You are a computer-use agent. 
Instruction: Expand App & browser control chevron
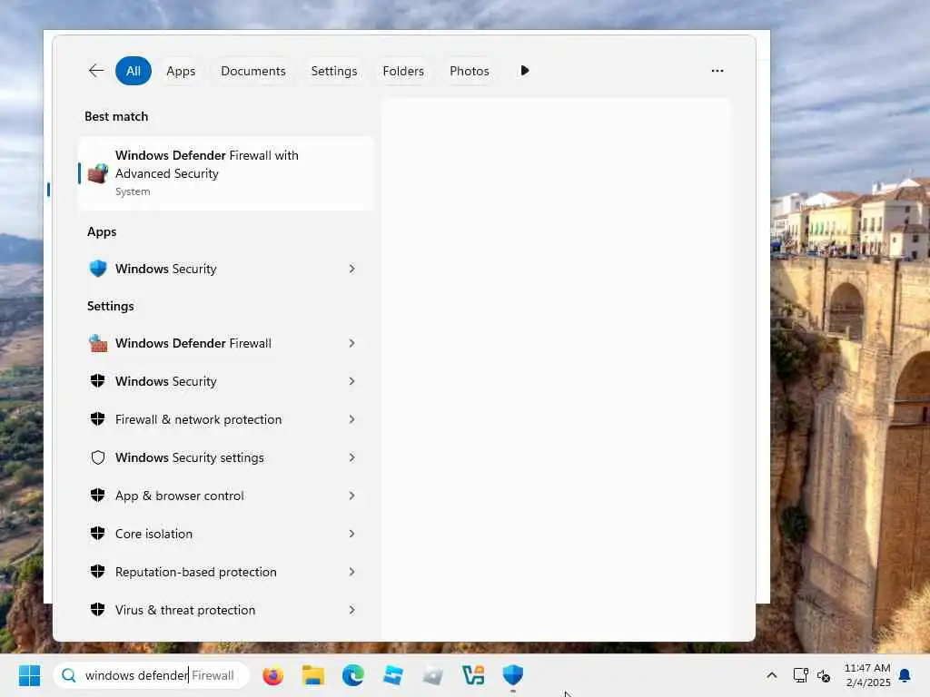[x=351, y=496]
